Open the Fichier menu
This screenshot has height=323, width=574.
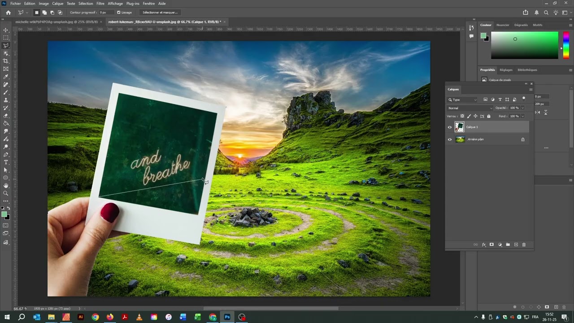[x=16, y=4]
